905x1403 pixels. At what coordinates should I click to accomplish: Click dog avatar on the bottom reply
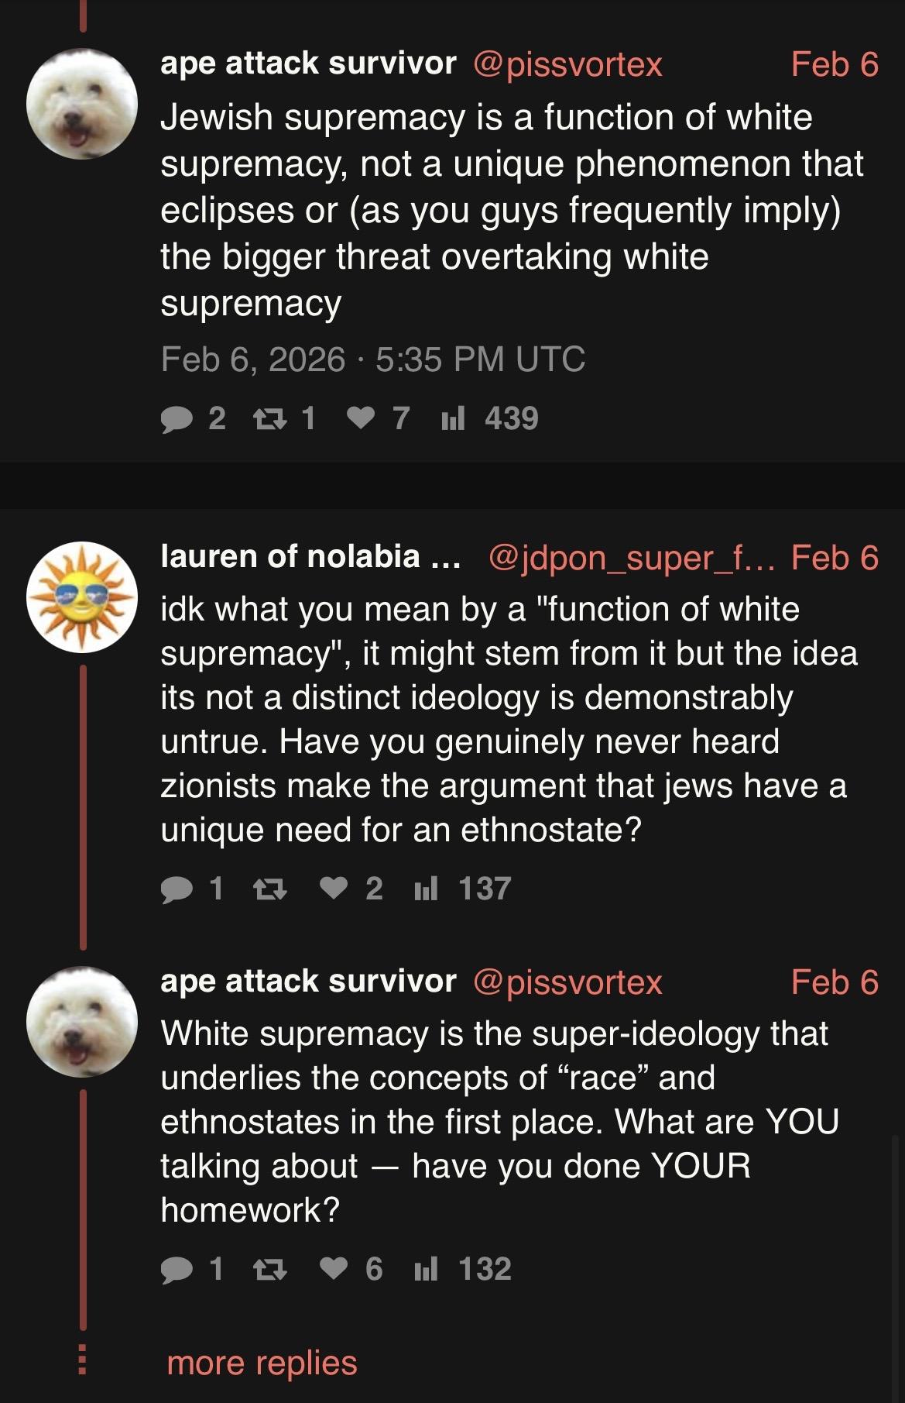pos(82,1022)
